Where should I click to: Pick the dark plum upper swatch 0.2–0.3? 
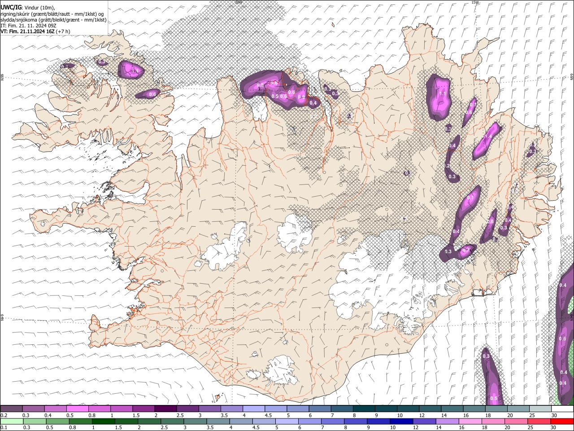(11, 409)
